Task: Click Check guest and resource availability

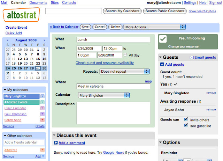Action: pos(105,63)
